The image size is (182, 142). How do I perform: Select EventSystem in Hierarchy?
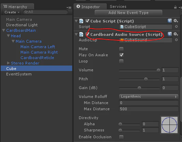19,74
